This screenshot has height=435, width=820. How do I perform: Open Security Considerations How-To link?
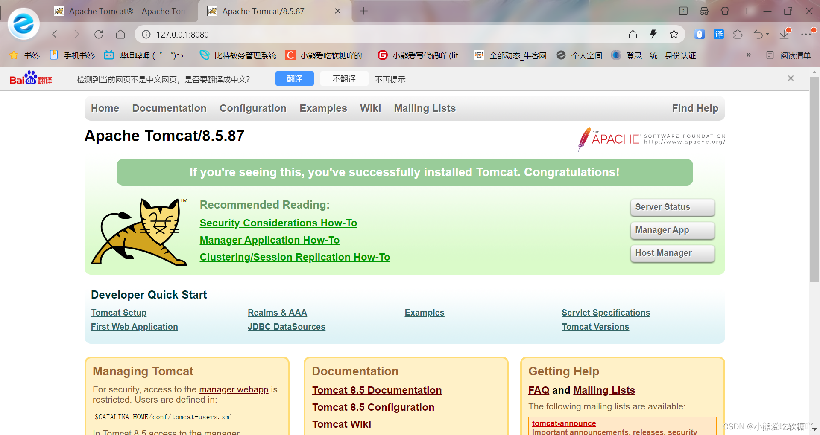(x=278, y=223)
